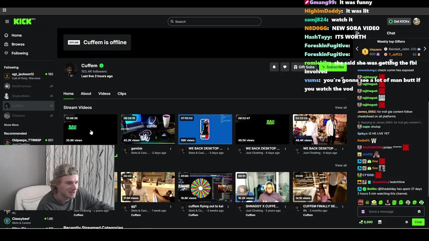Open options menu for gg1 clip
This screenshot has width=429, height=241.
[x=171, y=207]
